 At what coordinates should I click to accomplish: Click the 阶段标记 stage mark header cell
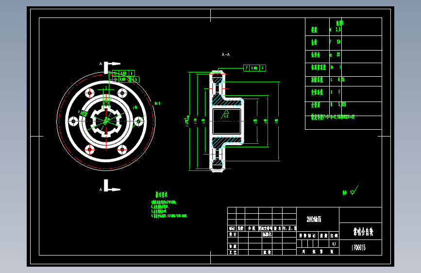307,236
